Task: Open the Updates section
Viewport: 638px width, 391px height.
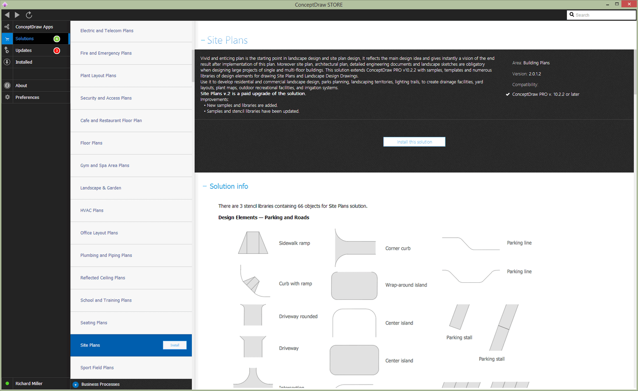Action: (36, 51)
